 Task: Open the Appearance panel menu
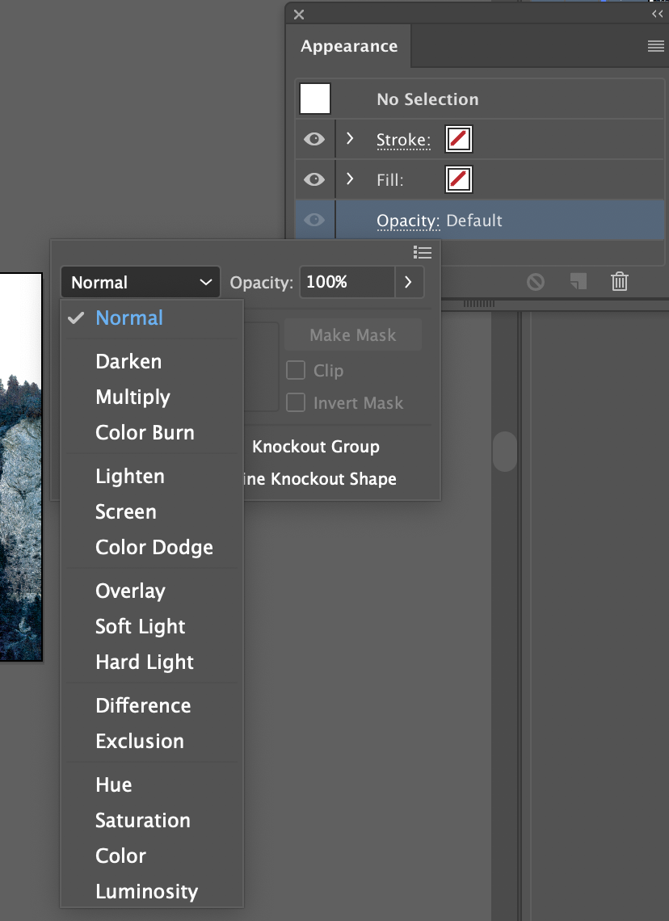654,46
